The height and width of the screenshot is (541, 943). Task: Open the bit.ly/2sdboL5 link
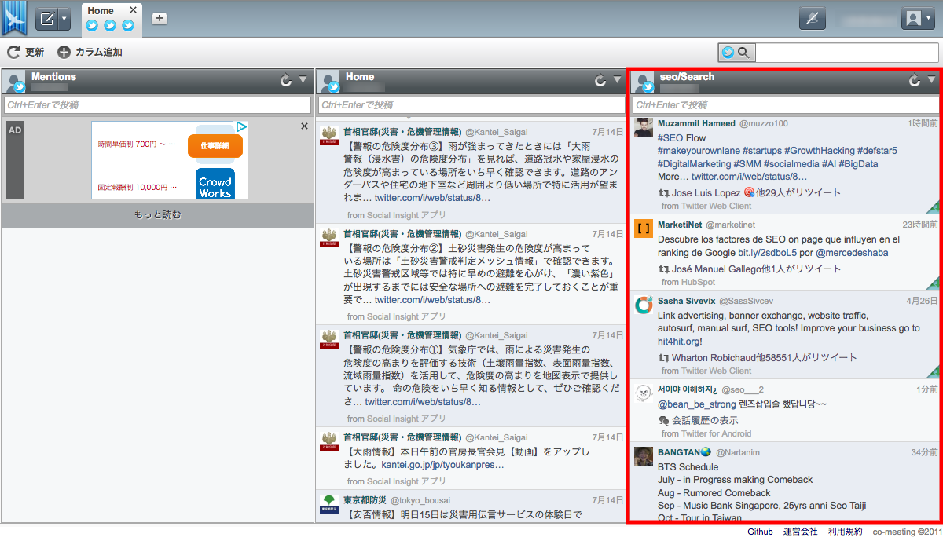click(768, 253)
